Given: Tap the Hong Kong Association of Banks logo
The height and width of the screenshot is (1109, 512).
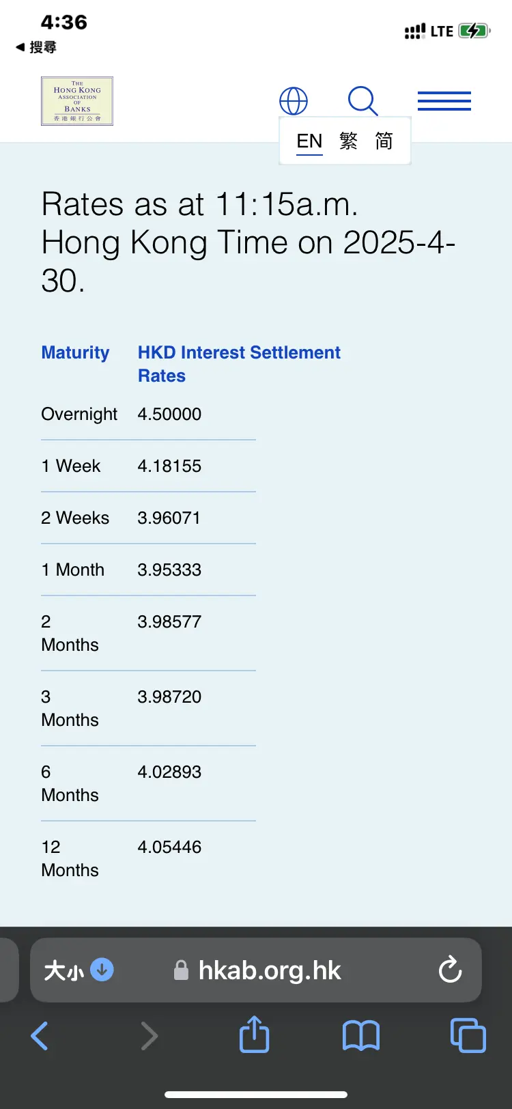Looking at the screenshot, I should (x=77, y=101).
